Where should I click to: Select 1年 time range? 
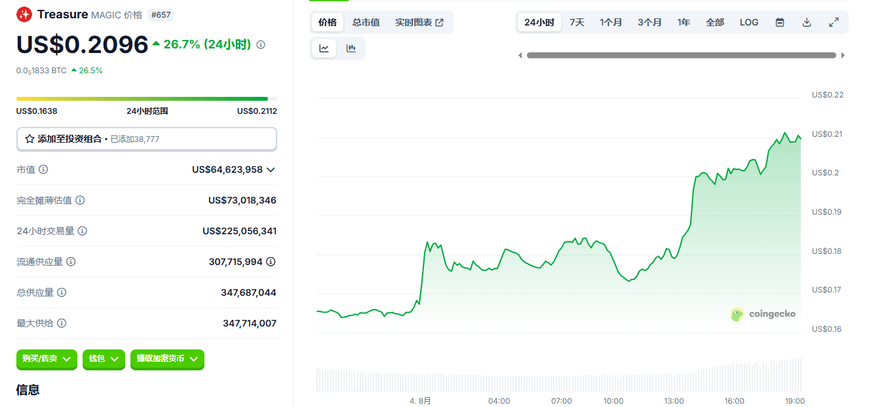point(684,22)
